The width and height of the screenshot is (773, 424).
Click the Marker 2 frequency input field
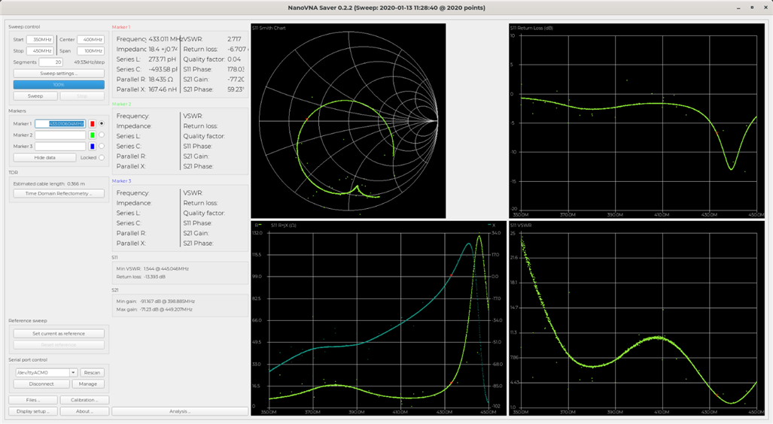(x=60, y=135)
